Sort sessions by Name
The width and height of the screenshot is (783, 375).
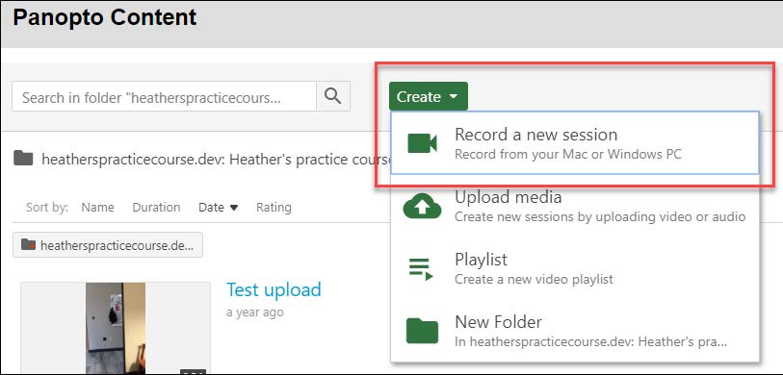tap(97, 208)
